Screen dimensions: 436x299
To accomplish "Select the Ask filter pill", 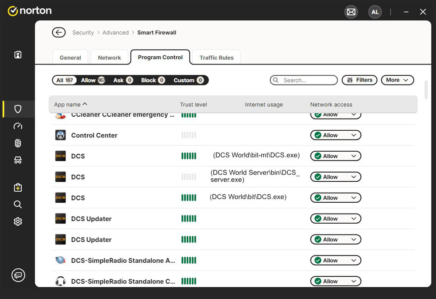I will [123, 80].
